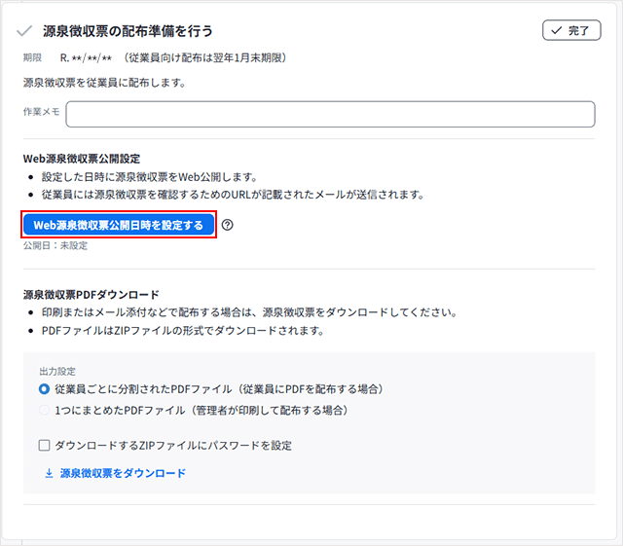This screenshot has width=623, height=546.
Task: Click the 源泉徴収票の配布準備を行う title
Action: (128, 32)
